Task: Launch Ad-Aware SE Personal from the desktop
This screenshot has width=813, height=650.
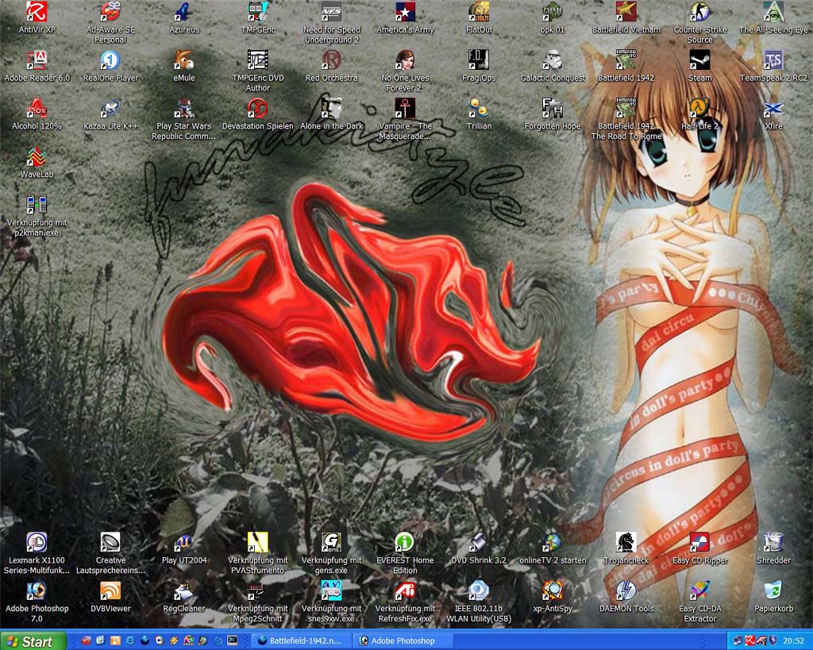Action: [110, 11]
